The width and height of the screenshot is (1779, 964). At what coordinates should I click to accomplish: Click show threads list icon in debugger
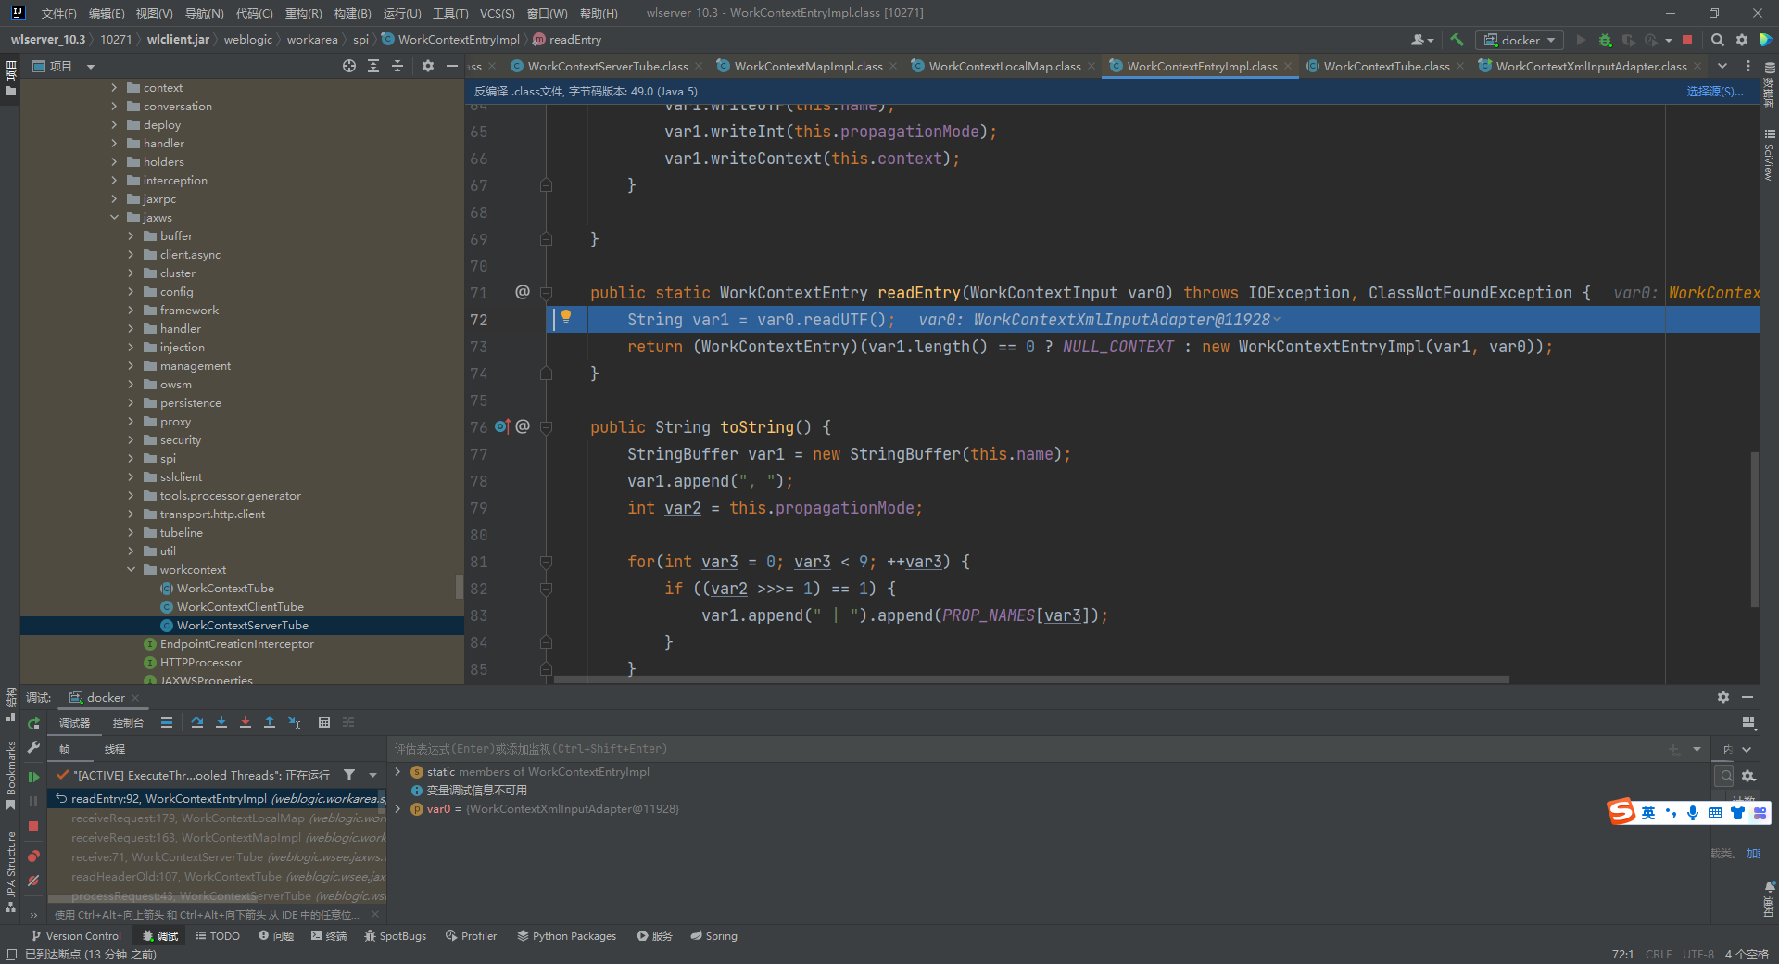point(167,722)
